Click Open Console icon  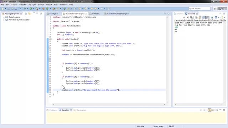pyautogui.click(x=222, y=17)
